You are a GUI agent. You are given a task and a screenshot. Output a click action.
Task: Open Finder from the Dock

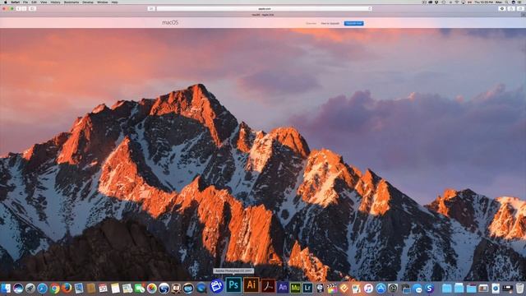pyautogui.click(x=6, y=289)
